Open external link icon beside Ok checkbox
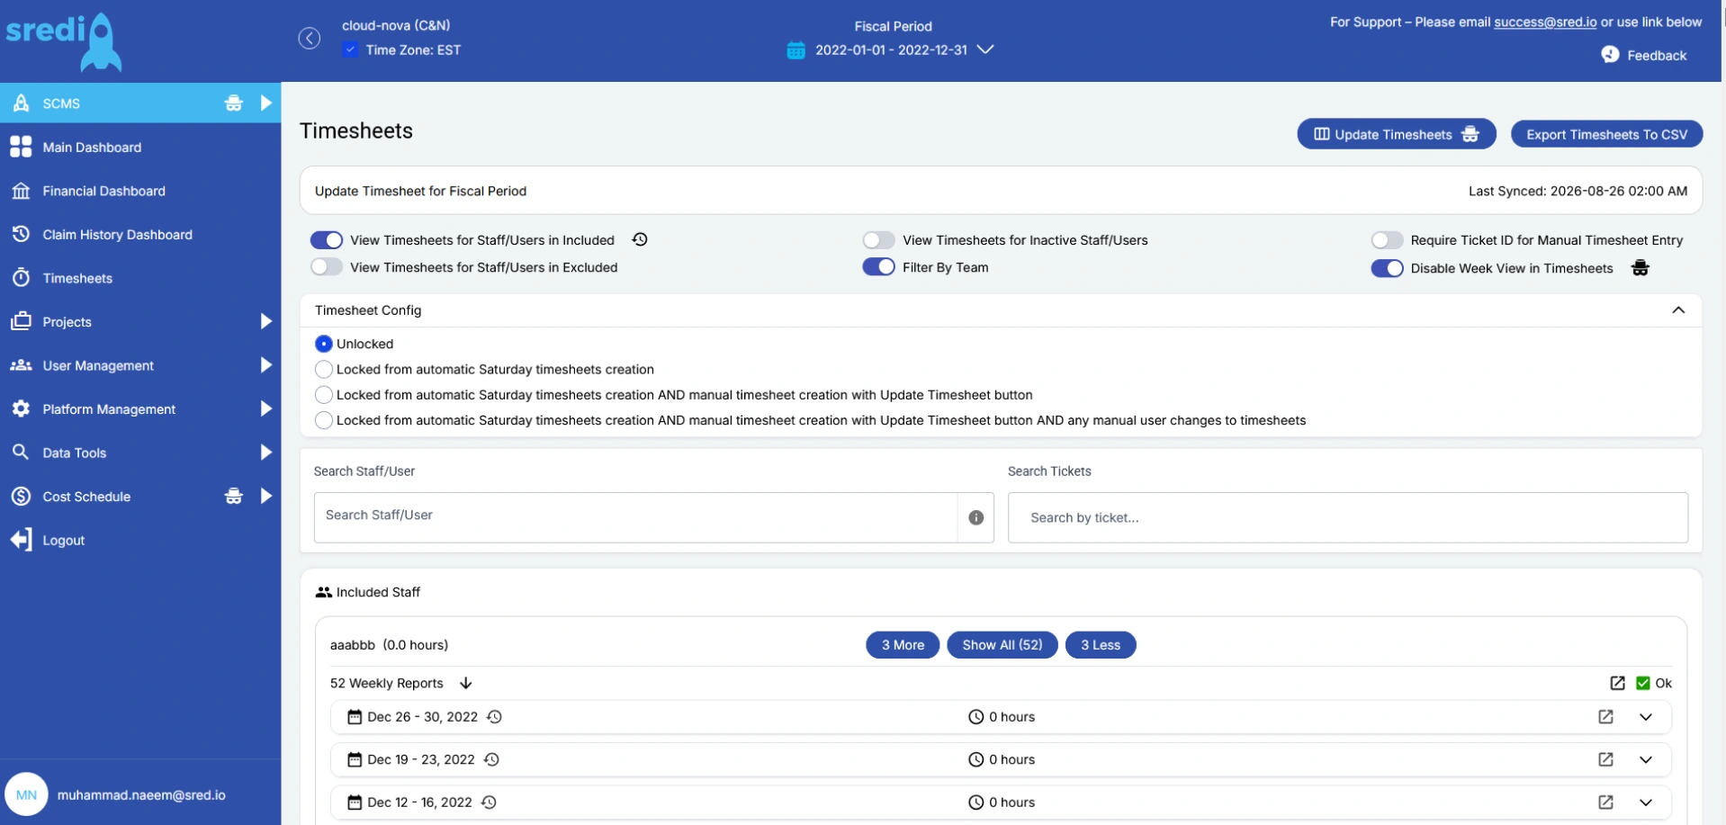The height and width of the screenshot is (825, 1726). coord(1617,683)
